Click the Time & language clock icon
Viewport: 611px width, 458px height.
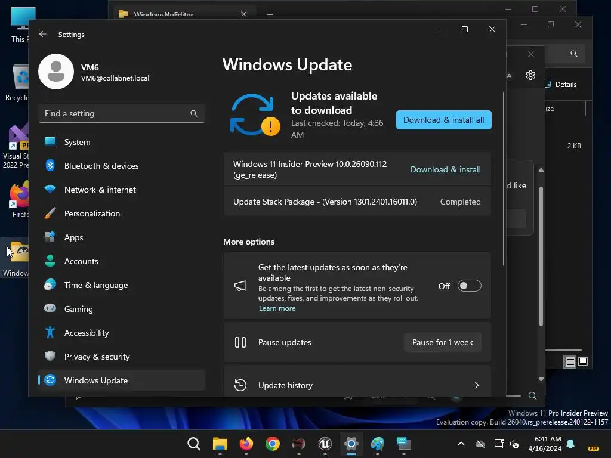[50, 285]
